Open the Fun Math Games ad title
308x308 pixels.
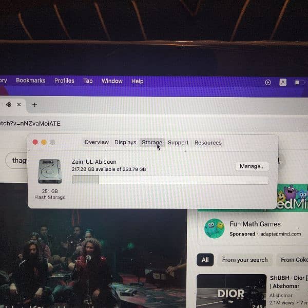pyautogui.click(x=255, y=224)
